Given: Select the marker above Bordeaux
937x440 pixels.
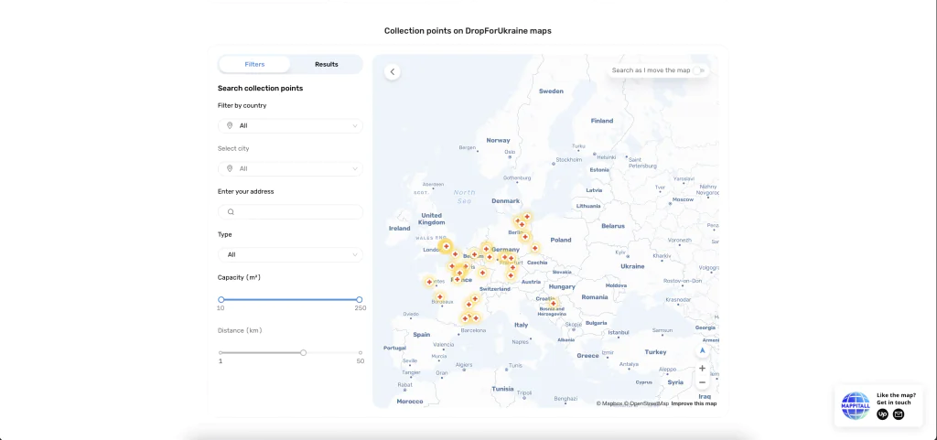Looking at the screenshot, I should click(x=440, y=296).
